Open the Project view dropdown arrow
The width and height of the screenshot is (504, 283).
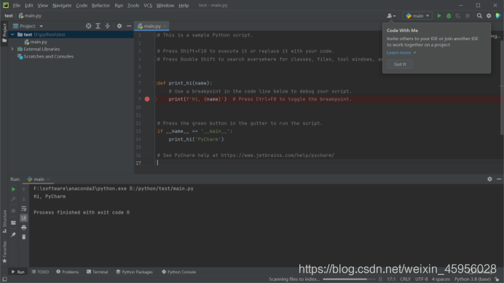41,26
